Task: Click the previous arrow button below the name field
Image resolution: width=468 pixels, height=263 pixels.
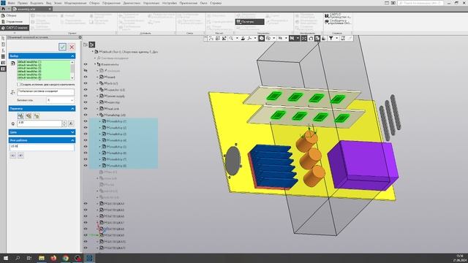Action: click(x=13, y=156)
